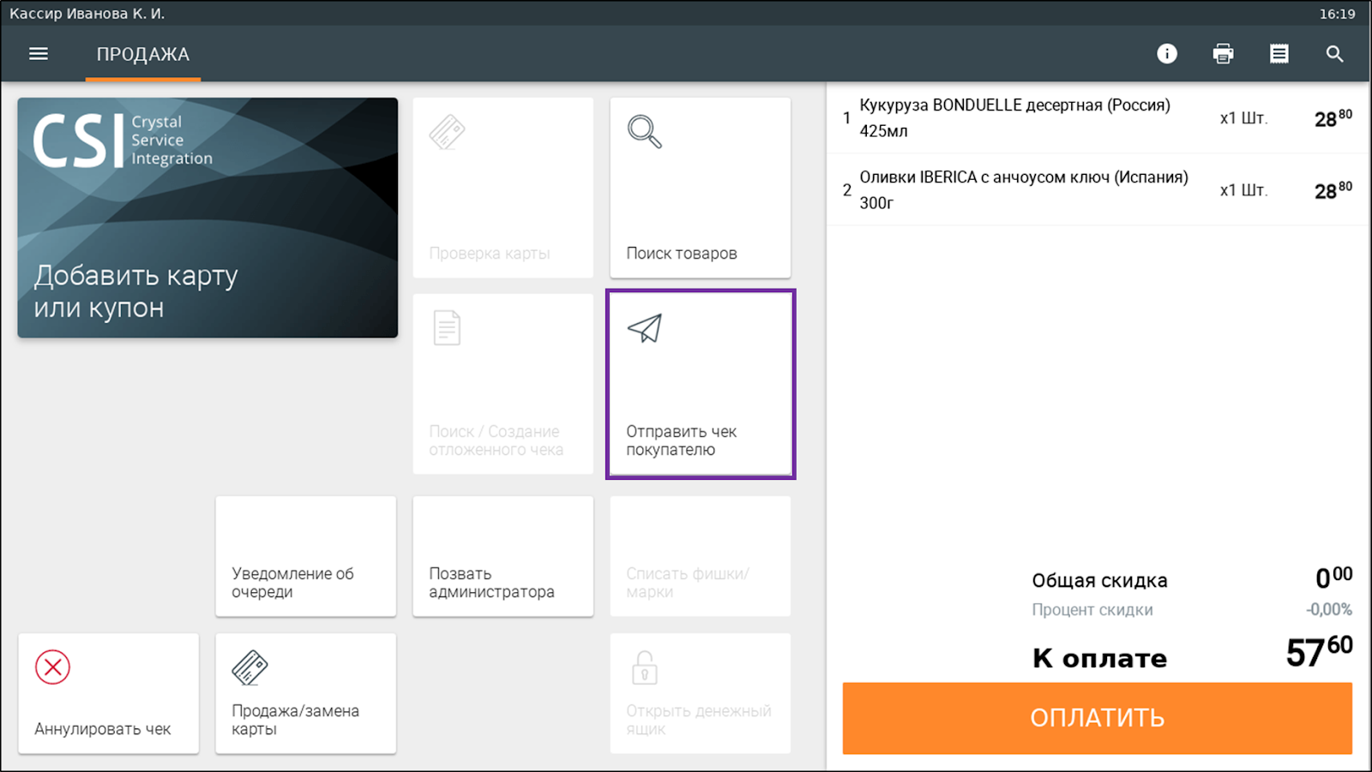Open the receipt list icon in top bar
The height and width of the screenshot is (772, 1372).
1279,54
